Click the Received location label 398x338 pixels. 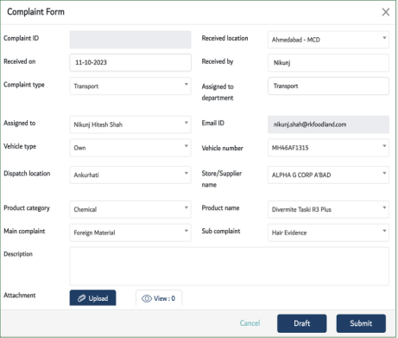[x=224, y=38]
